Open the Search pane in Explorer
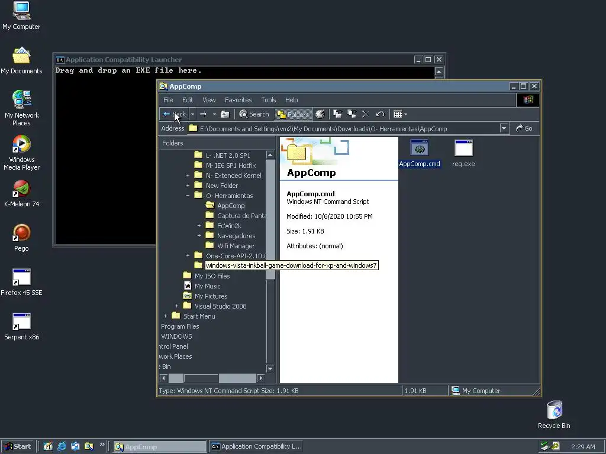The width and height of the screenshot is (606, 454). [x=254, y=114]
